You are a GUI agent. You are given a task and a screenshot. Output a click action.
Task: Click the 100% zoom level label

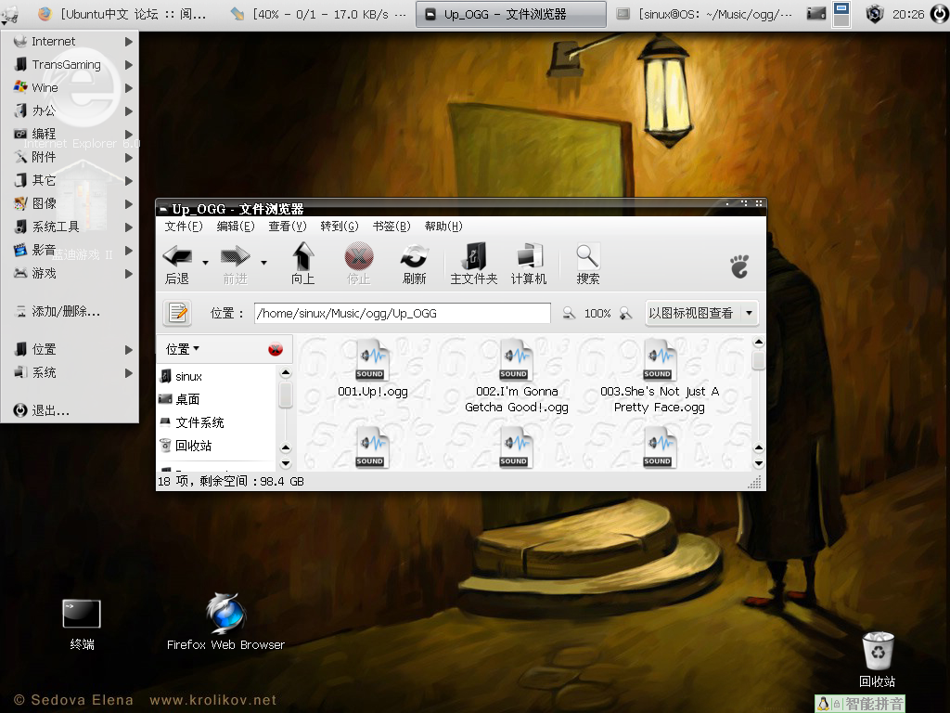click(597, 313)
